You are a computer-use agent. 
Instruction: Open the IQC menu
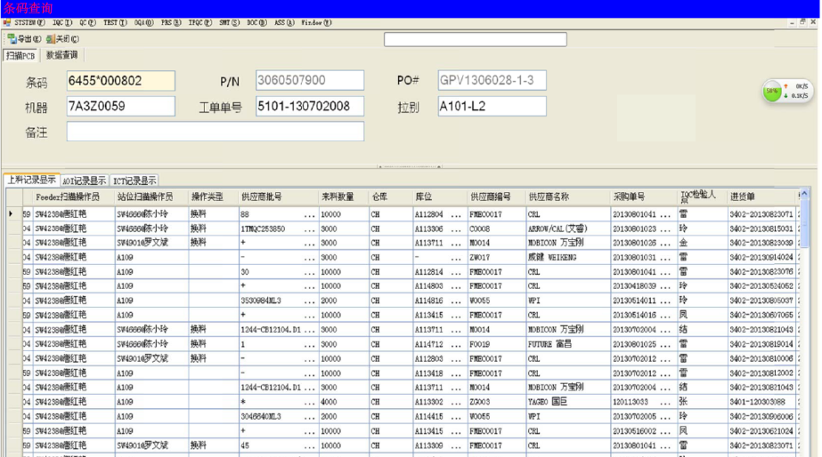tap(62, 22)
